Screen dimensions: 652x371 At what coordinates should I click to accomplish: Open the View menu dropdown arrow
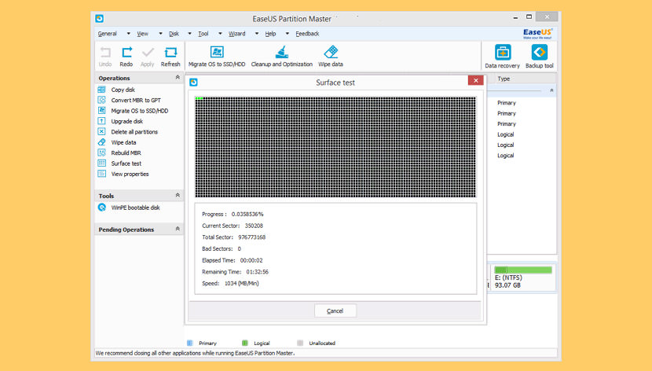coord(160,34)
